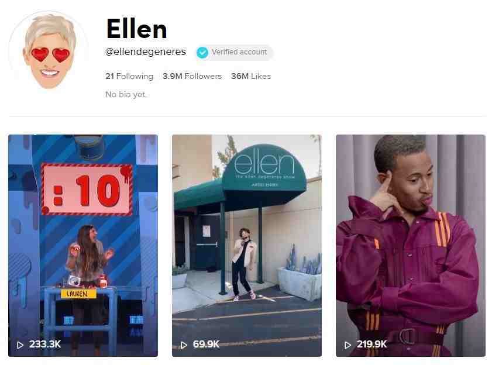Image resolution: width=492 pixels, height=365 pixels.
Task: Click the No bio yet text
Action: 126,94
